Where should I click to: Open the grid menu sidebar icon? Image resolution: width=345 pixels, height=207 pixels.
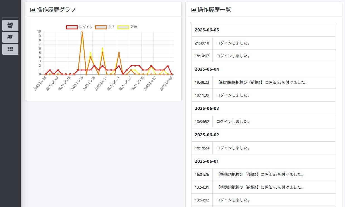(10, 49)
